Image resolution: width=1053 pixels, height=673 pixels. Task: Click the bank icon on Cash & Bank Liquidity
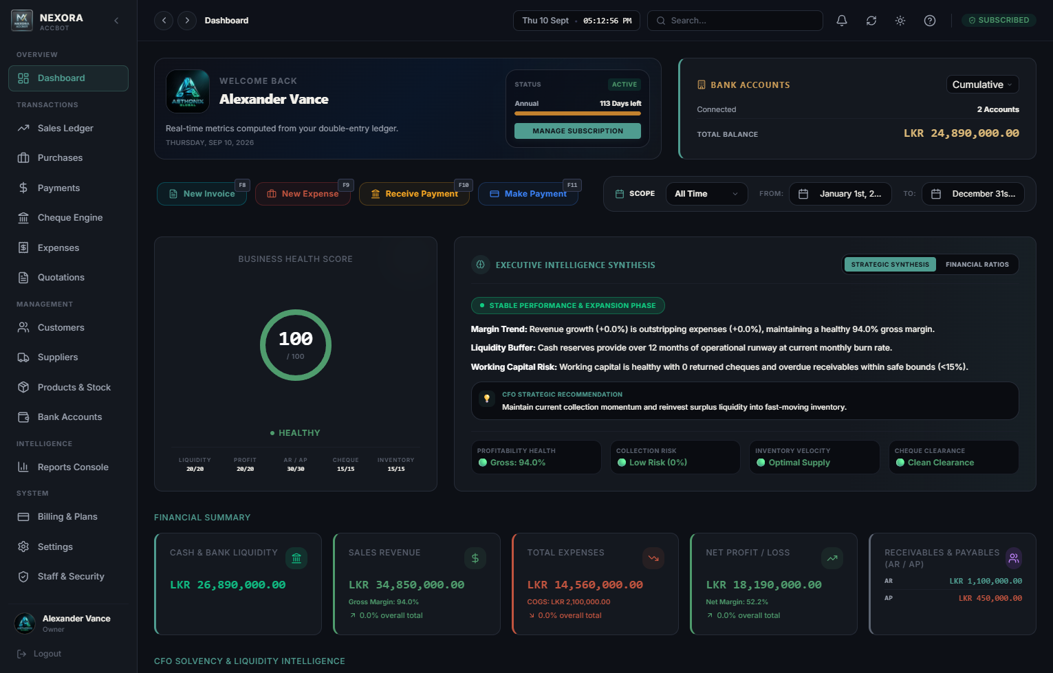(x=296, y=558)
